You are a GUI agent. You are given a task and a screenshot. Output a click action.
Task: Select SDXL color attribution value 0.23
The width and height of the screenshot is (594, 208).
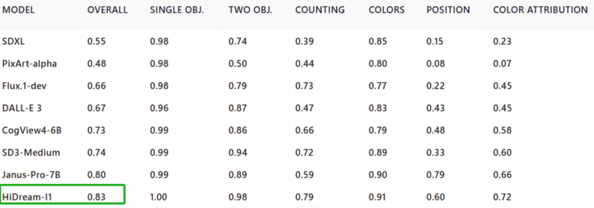click(502, 41)
